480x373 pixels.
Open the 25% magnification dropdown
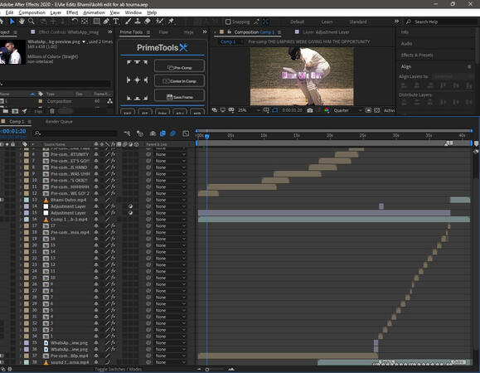pos(249,110)
